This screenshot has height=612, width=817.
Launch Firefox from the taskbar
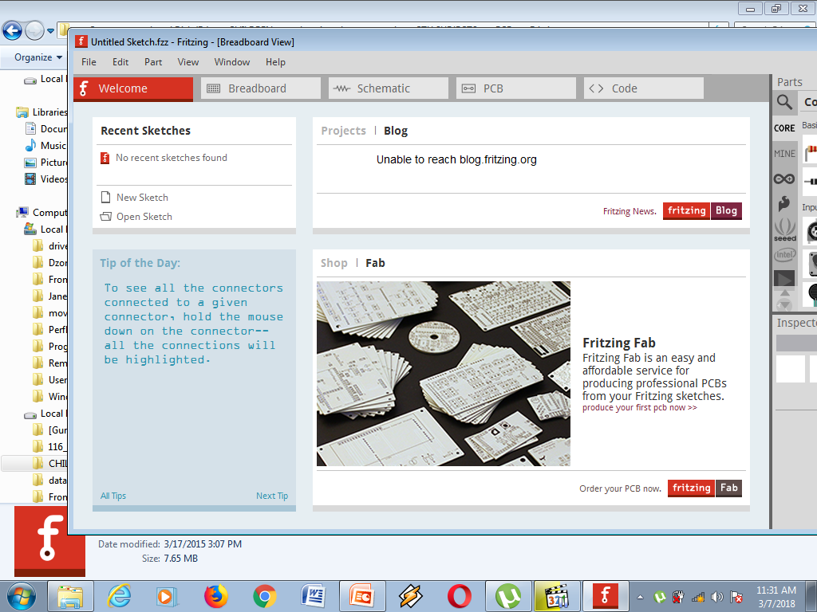(x=215, y=596)
